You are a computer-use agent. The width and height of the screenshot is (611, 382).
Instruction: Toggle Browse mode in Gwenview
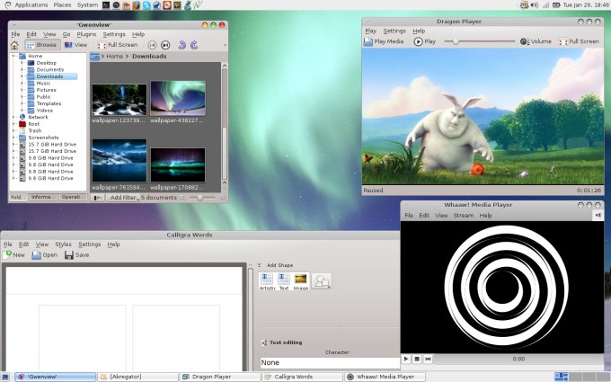click(x=42, y=45)
